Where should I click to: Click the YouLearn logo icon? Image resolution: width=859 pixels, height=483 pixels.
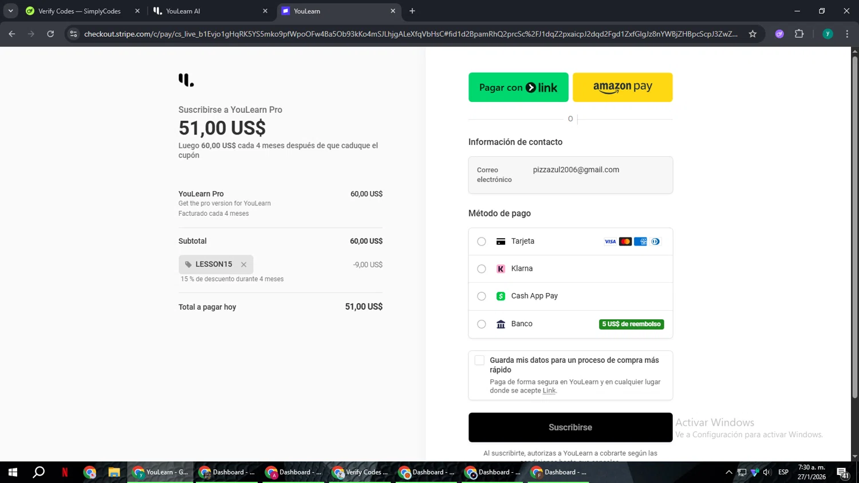[x=186, y=80]
